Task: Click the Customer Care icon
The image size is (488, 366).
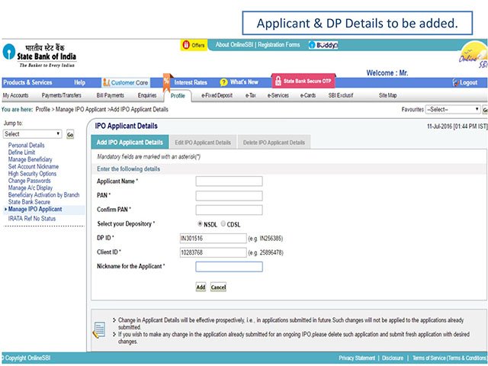Action: pyautogui.click(x=107, y=82)
